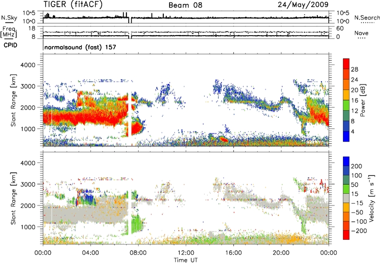This screenshot has height=263, width=380.
Task: Click the 'Beam 08' heading
Action: point(185,5)
